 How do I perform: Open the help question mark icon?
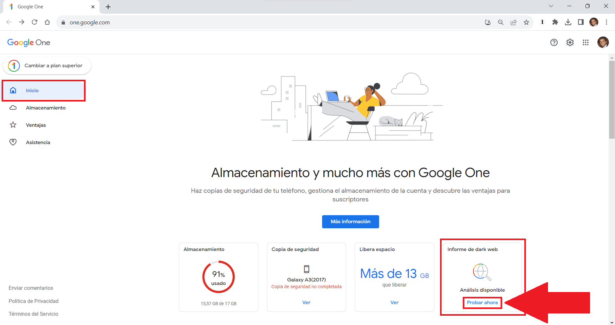click(x=554, y=43)
